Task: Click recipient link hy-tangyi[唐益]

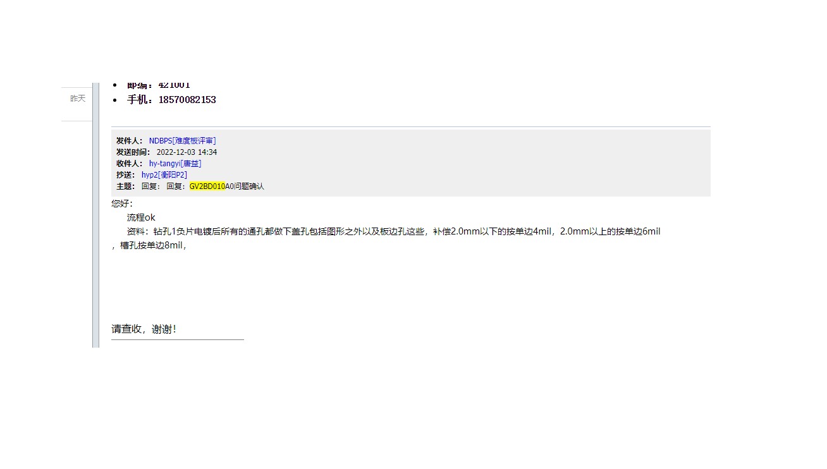Action: pos(175,164)
